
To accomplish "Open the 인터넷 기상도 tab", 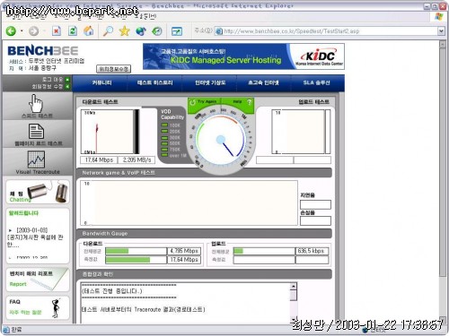I will (x=210, y=82).
